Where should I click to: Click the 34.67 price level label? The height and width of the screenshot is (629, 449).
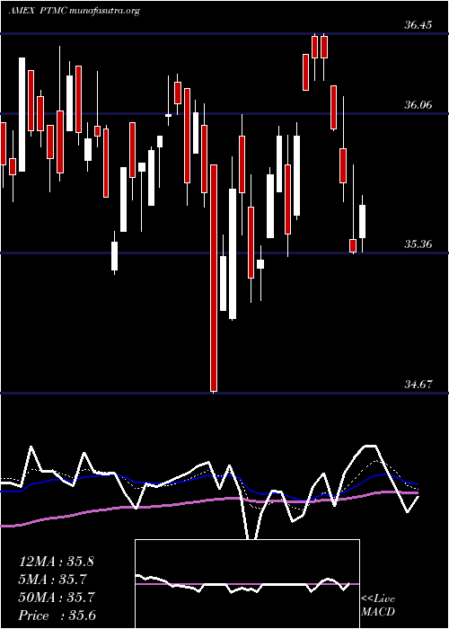[x=418, y=385]
